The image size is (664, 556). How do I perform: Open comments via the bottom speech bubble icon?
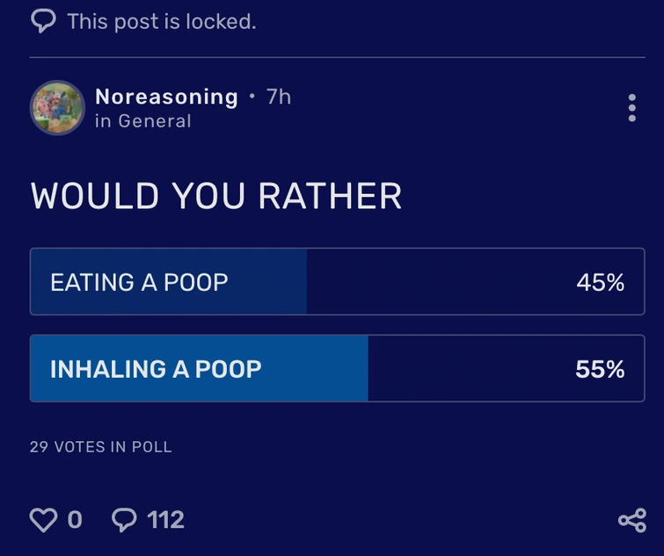click(125, 520)
